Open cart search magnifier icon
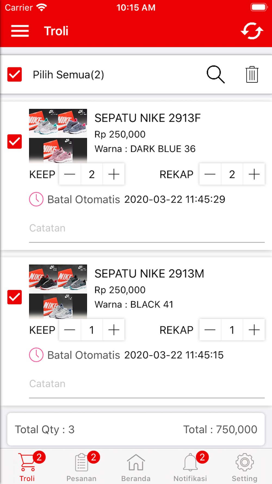 tap(215, 74)
